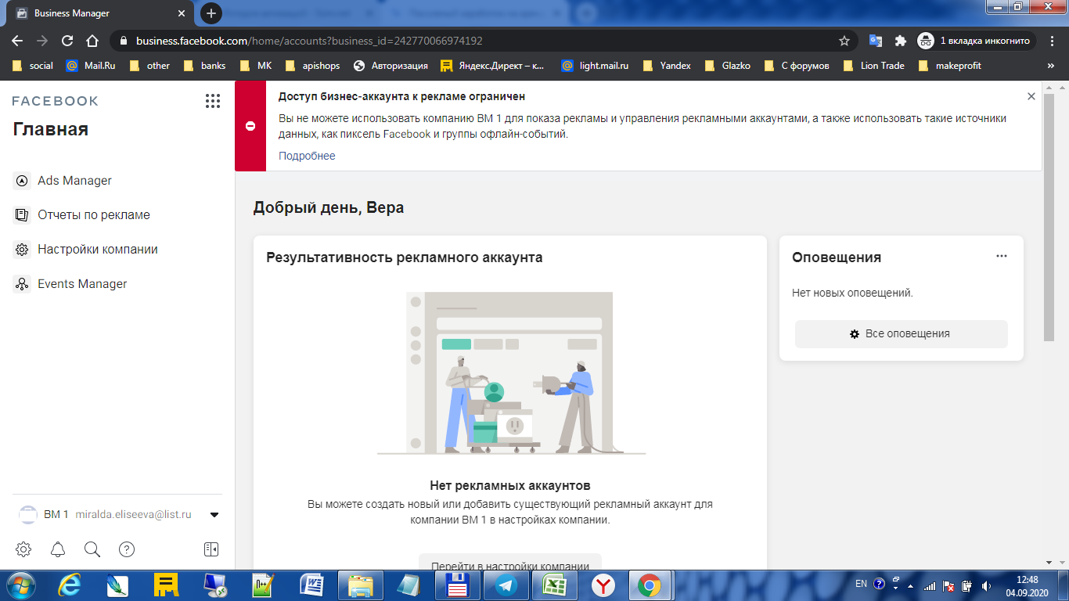Click the Events Manager nodes icon

[x=22, y=284]
